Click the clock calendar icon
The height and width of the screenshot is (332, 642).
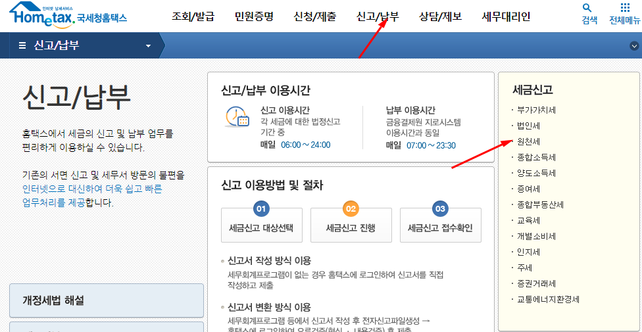pyautogui.click(x=237, y=116)
